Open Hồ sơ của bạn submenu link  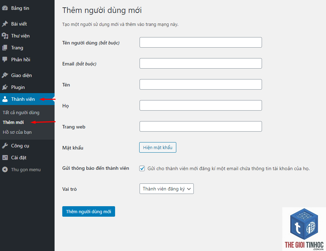17,132
